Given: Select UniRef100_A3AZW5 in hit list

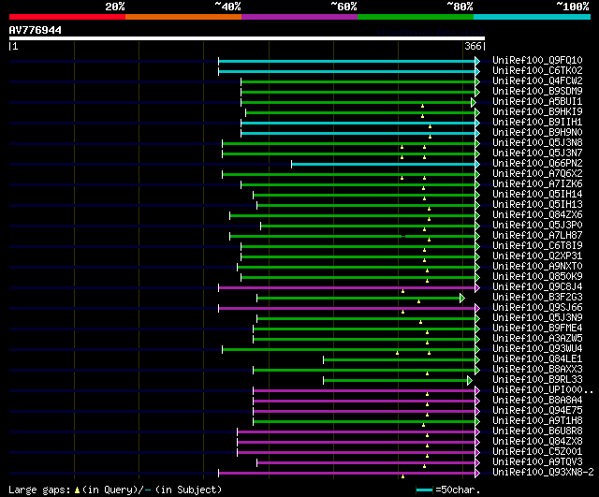Looking at the screenshot, I should point(537,339).
